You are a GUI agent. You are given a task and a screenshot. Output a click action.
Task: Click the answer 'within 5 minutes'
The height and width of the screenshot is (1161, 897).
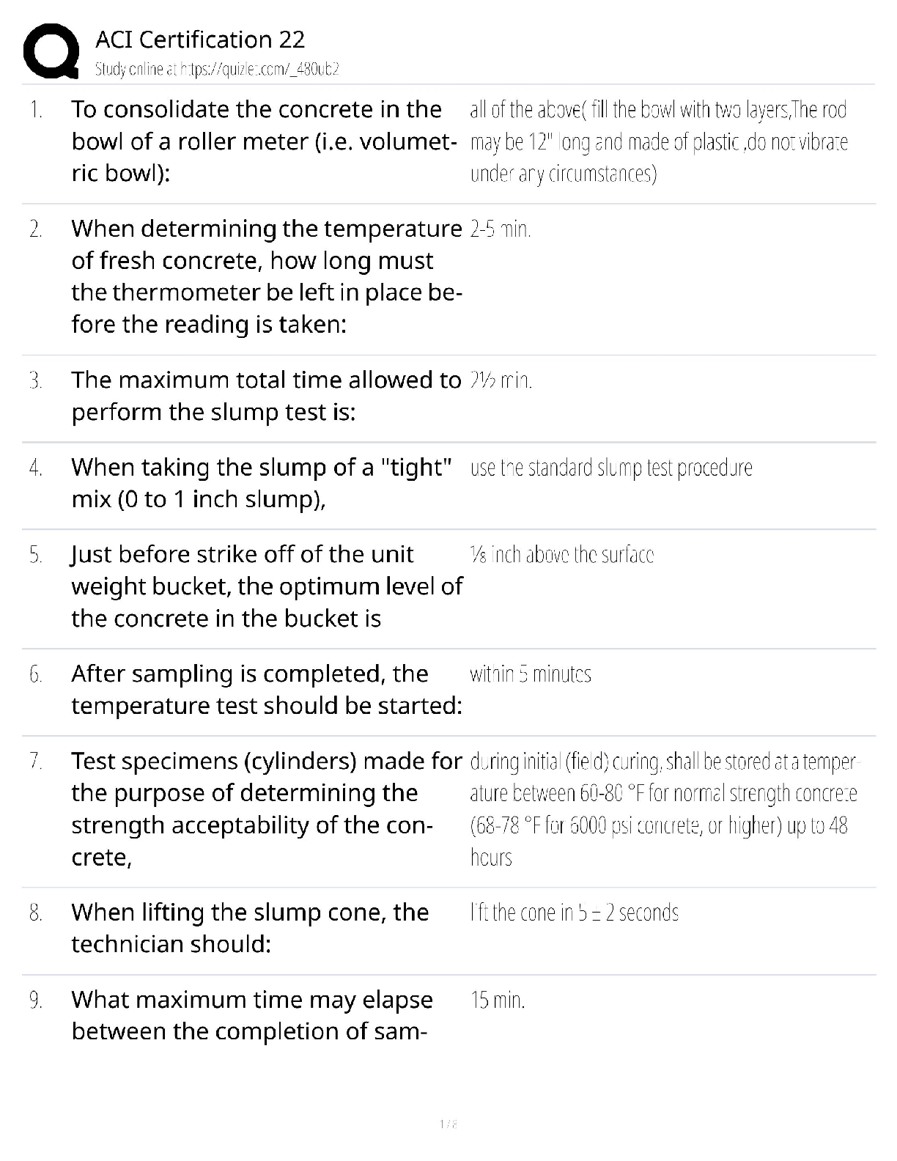pos(531,674)
